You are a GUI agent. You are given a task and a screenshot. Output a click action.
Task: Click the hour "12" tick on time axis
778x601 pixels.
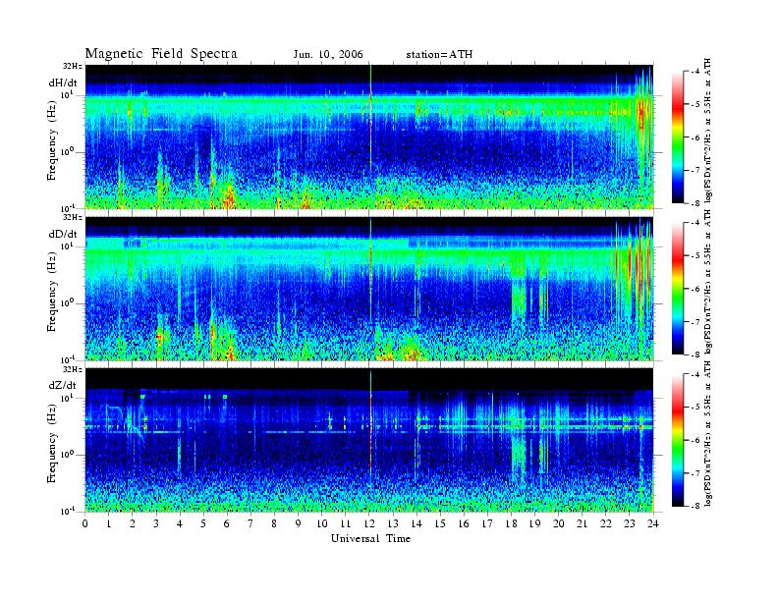pyautogui.click(x=369, y=523)
